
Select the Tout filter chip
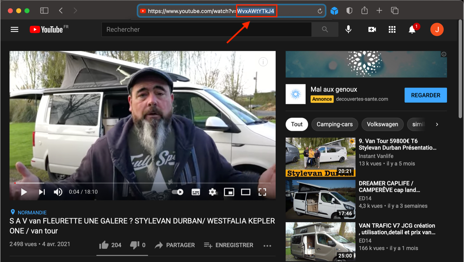pos(297,124)
